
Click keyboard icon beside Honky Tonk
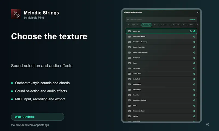(x=129, y=79)
